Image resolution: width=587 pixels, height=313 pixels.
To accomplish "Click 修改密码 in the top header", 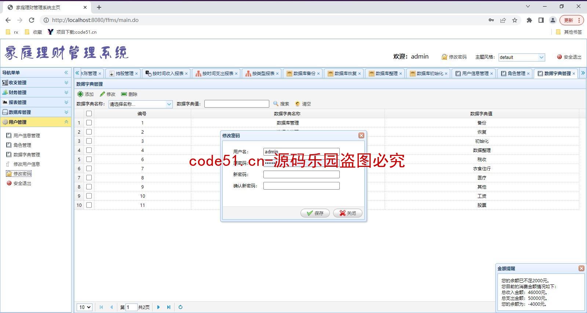I will click(454, 57).
